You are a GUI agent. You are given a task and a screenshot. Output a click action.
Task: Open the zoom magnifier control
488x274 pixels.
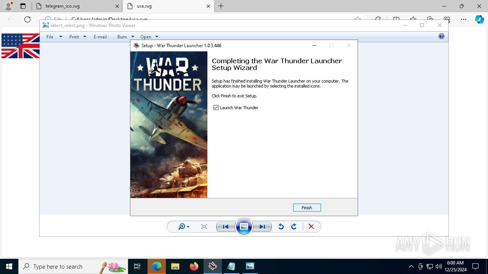[184, 227]
